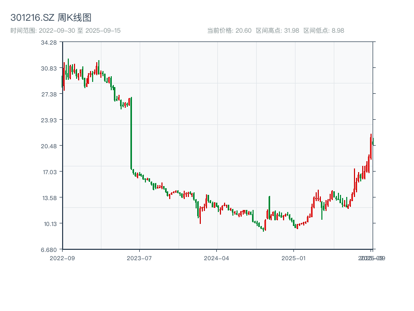Click the 2024-04 x-axis date label

tap(217, 258)
